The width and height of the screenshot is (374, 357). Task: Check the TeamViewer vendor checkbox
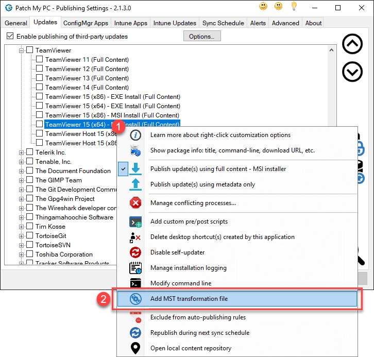tap(29, 50)
